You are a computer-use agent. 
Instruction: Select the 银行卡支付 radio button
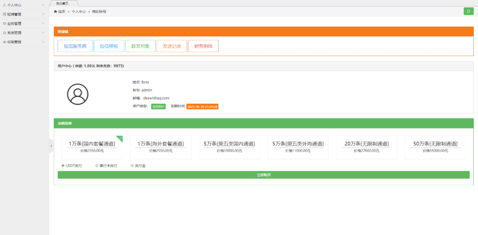97,165
